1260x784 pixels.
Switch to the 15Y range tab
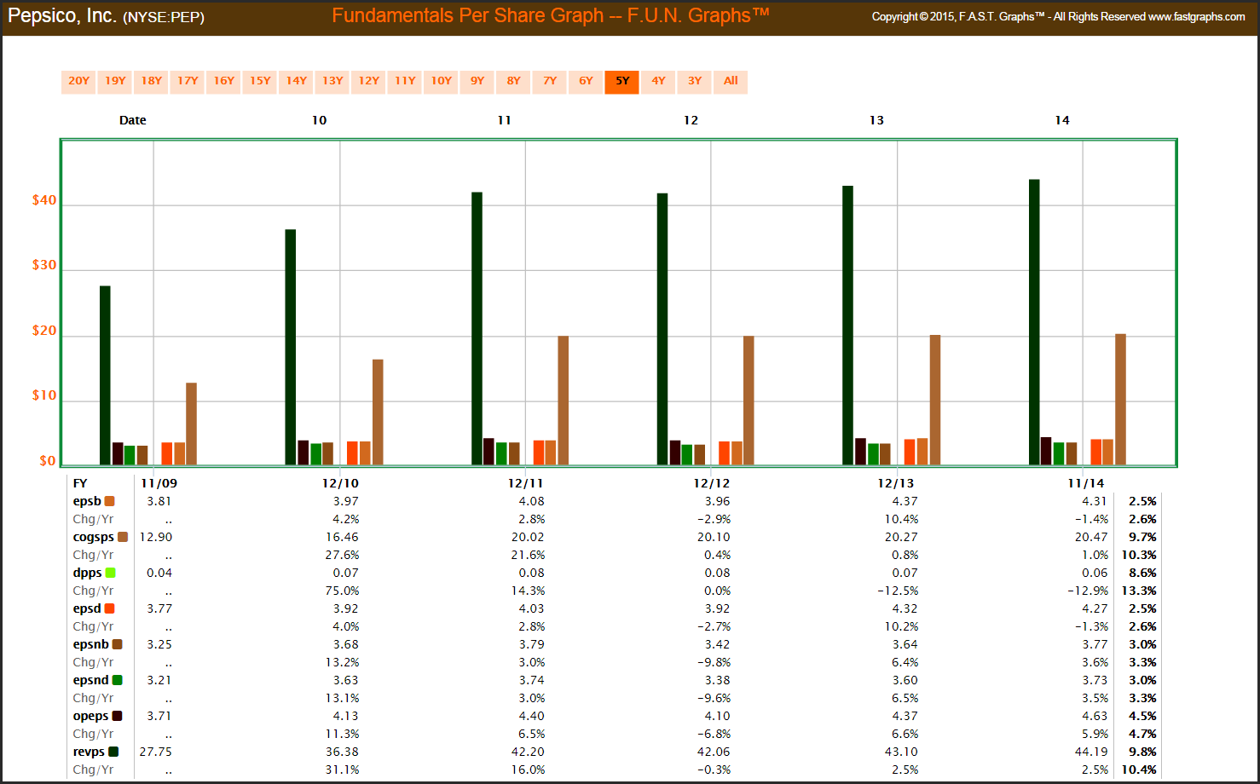coord(260,81)
